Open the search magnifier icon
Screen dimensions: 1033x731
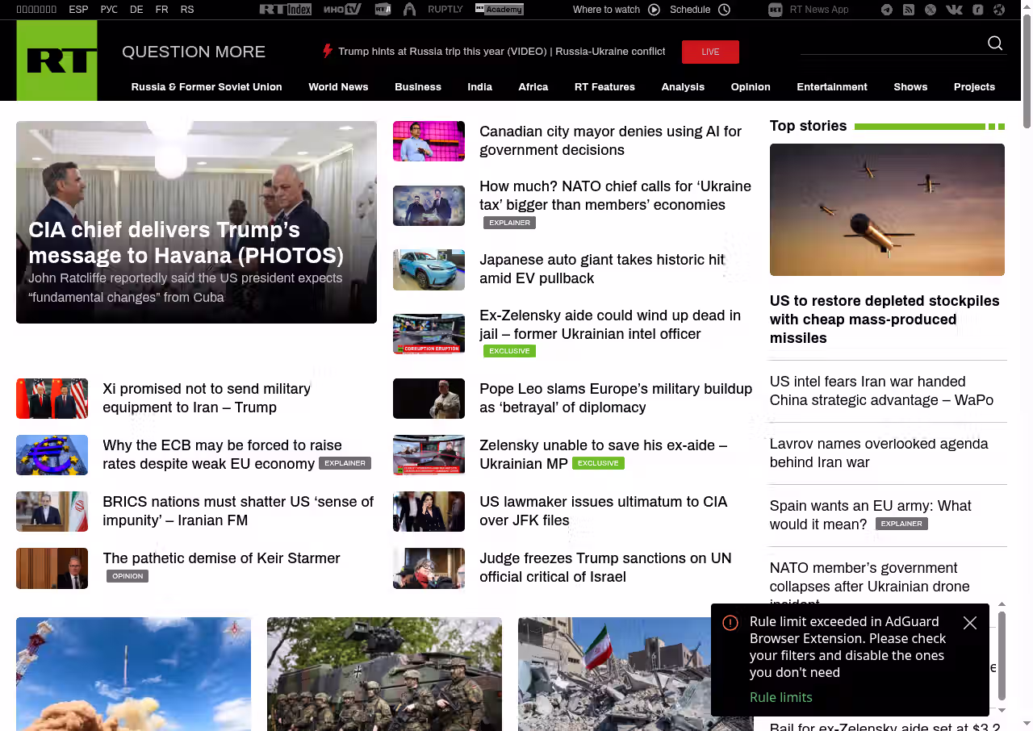coord(995,44)
